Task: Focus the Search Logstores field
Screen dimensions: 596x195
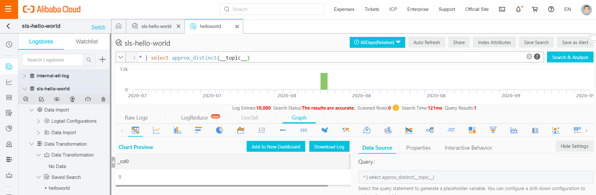Action: [x=52, y=60]
